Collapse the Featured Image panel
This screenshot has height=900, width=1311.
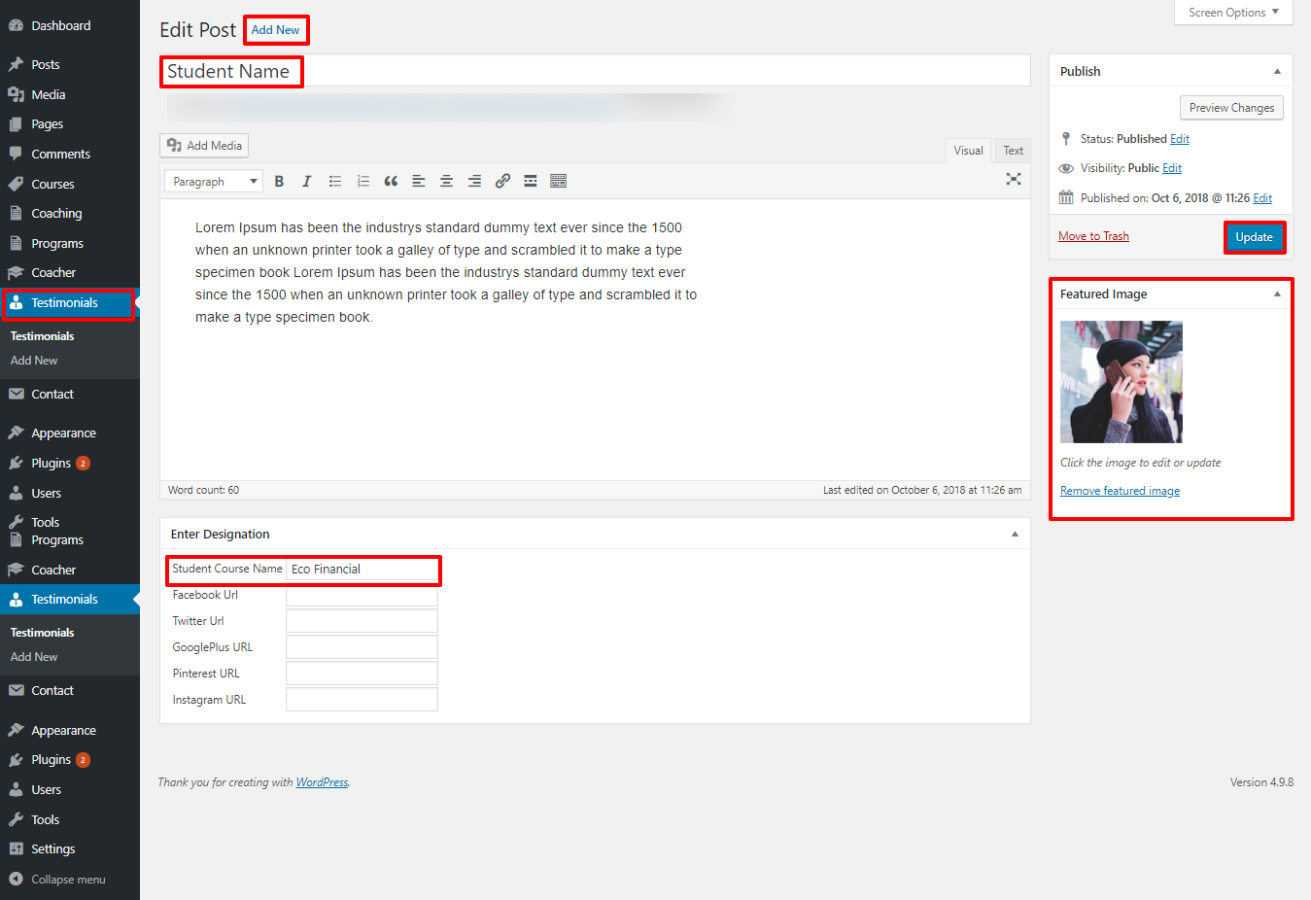[1277, 294]
